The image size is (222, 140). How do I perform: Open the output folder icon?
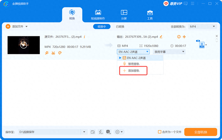(x=93, y=132)
